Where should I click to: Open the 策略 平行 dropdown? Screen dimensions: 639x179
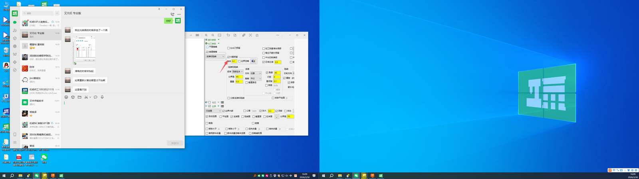[256, 78]
